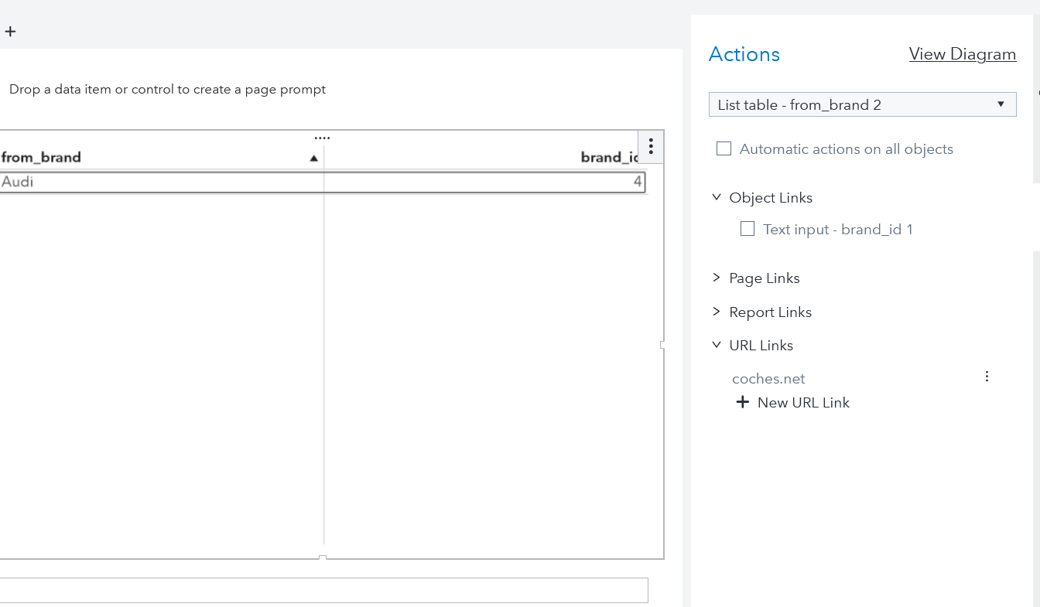Expand the Page Links section

pos(716,278)
